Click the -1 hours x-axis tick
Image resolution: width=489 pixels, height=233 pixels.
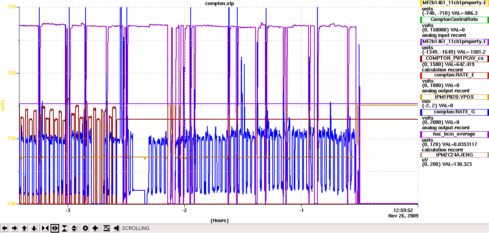point(301,210)
